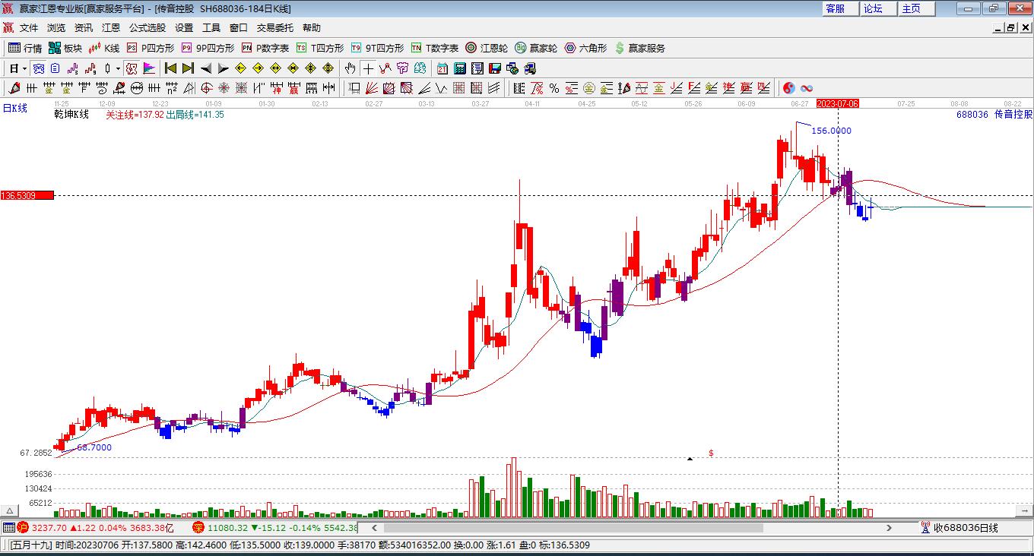1034x556 pixels.
Task: Click the red-blue yin-yang icon
Action: 789,88
